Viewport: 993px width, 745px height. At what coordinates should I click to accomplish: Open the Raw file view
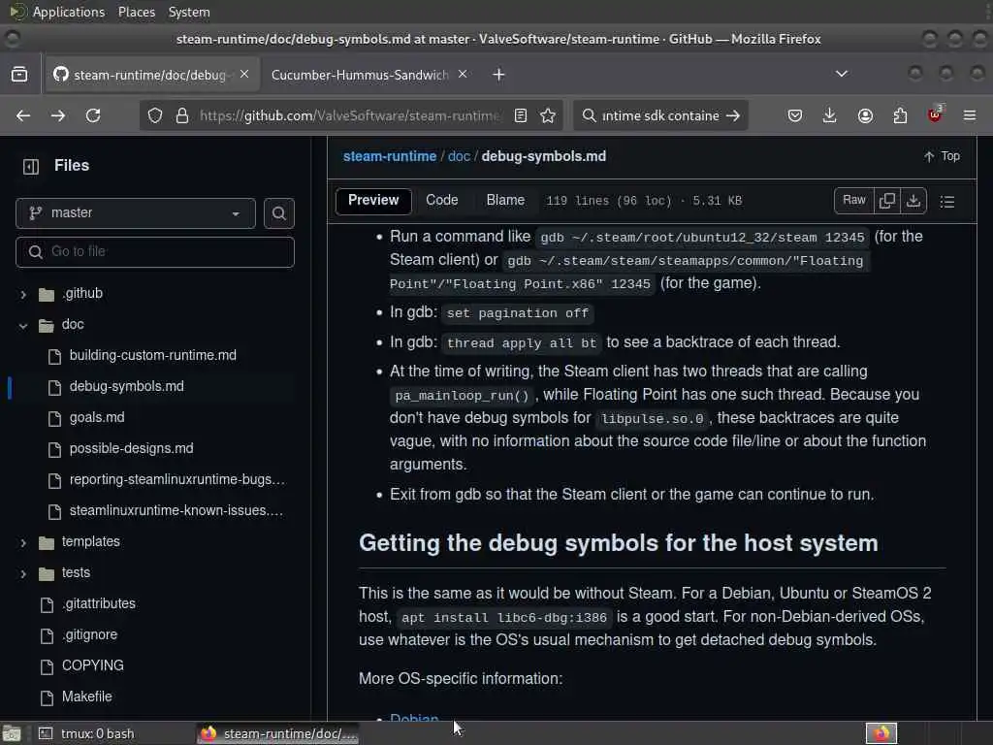click(854, 201)
